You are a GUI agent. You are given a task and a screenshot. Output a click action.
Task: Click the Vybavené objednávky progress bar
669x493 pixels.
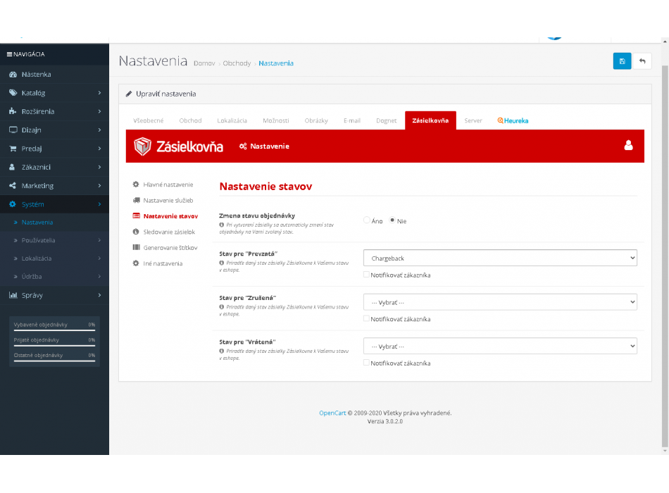(54, 330)
